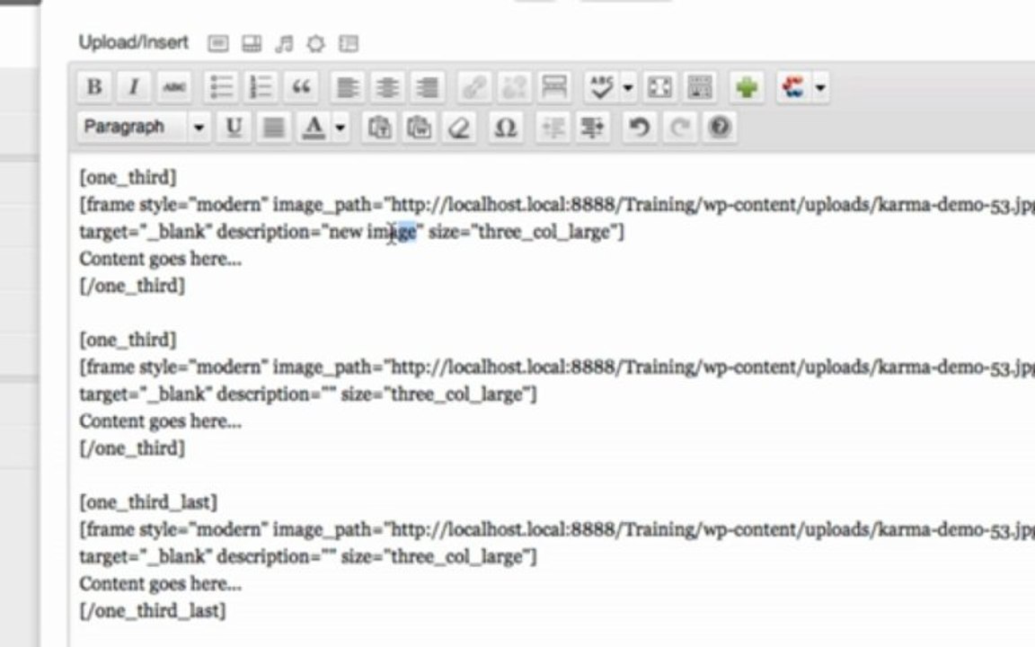Open the Paragraph format dropdown
1035x647 pixels.
point(144,127)
